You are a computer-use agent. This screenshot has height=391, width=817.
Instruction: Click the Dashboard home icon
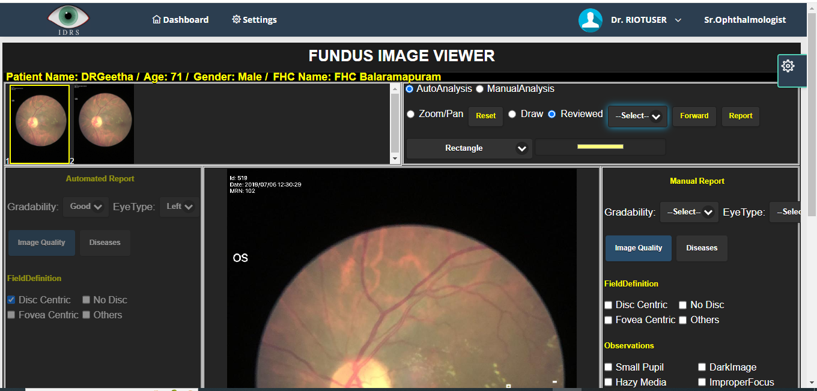pyautogui.click(x=157, y=19)
